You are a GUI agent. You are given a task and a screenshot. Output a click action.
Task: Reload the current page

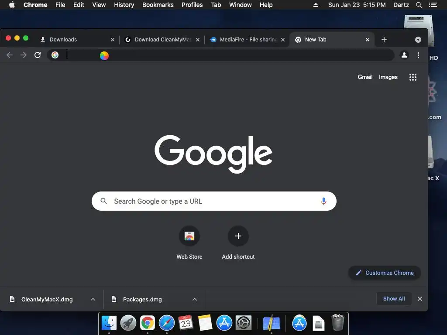pos(38,55)
